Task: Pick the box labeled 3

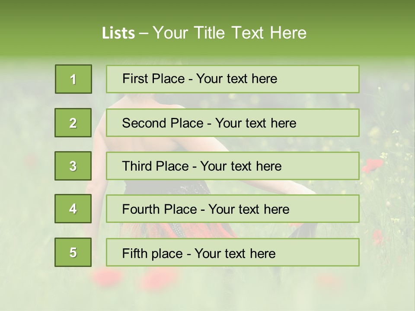Action: tap(73, 166)
